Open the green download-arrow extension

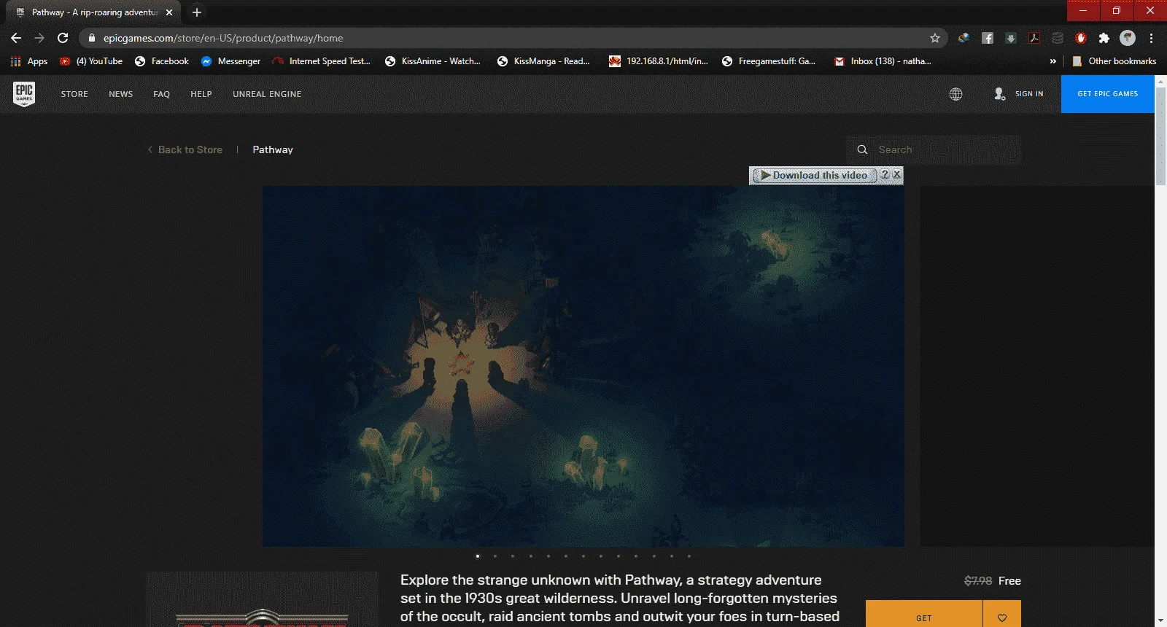[1011, 38]
